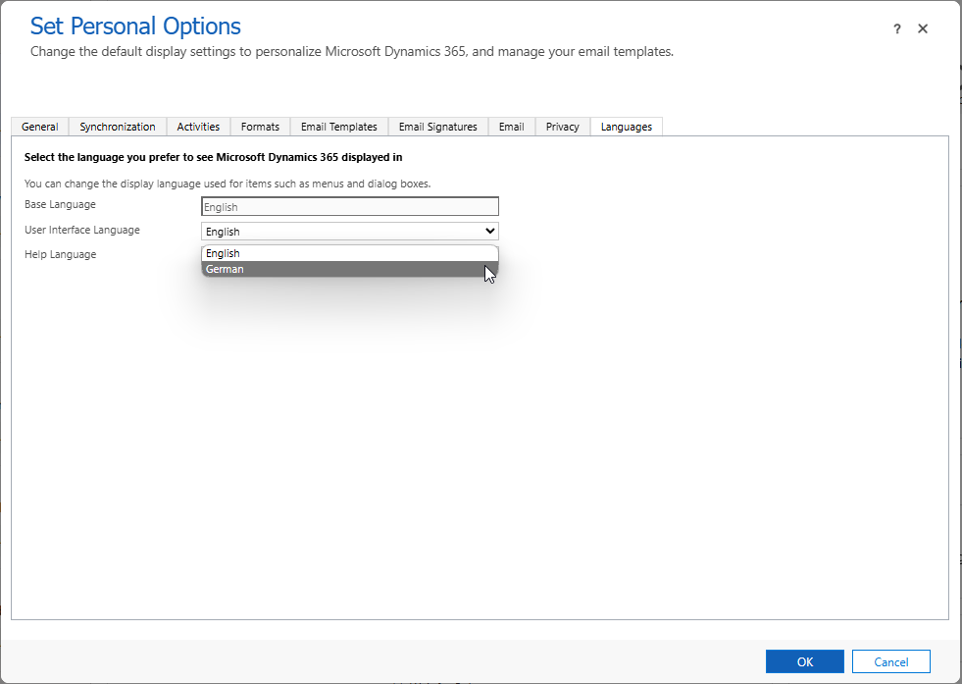The height and width of the screenshot is (684, 962).
Task: Show the Privacy tab
Action: click(563, 127)
